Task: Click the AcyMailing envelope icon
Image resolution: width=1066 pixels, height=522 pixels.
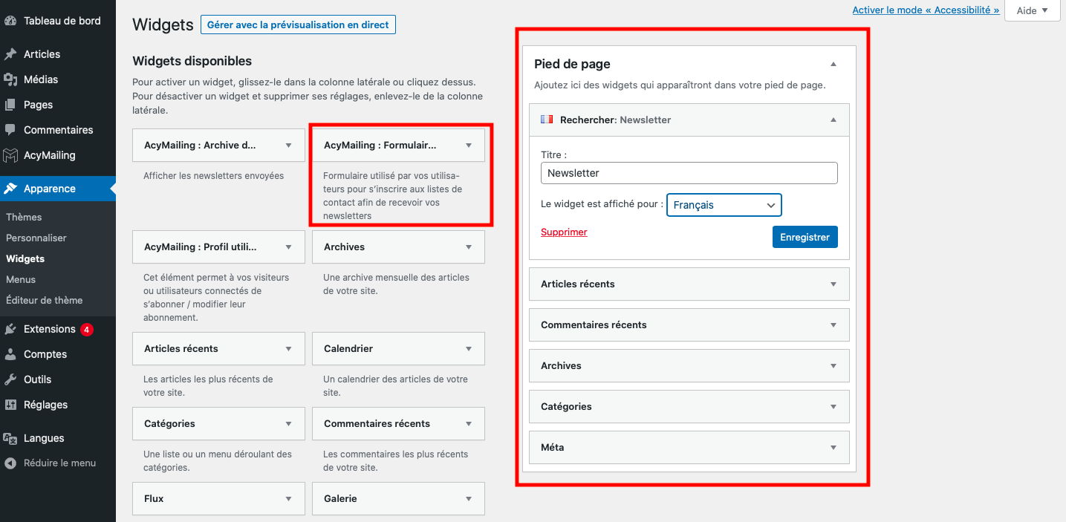Action: click(10, 155)
